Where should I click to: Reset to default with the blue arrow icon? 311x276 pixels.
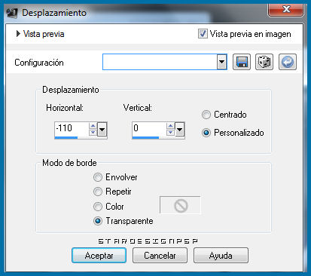point(288,62)
